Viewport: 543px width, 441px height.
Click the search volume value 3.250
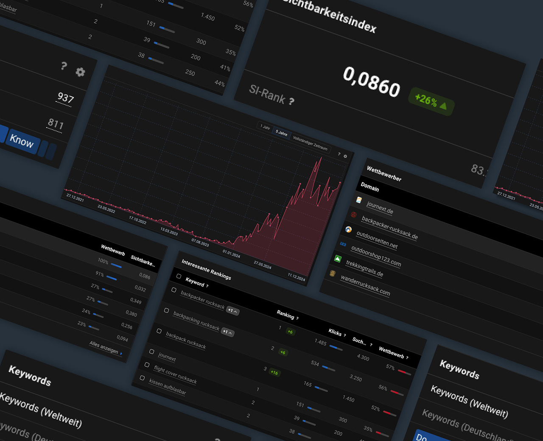point(356,378)
